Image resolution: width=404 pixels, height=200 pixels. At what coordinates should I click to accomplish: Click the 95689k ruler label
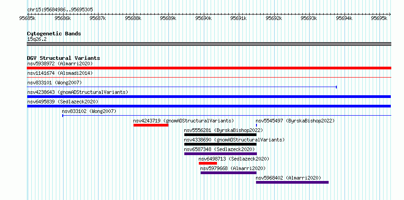tap(168, 18)
